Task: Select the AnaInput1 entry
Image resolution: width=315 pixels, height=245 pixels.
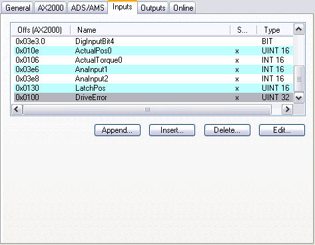Action: click(153, 69)
